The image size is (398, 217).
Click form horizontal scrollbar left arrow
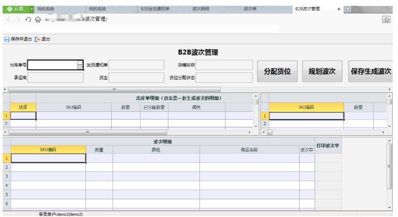point(5,89)
